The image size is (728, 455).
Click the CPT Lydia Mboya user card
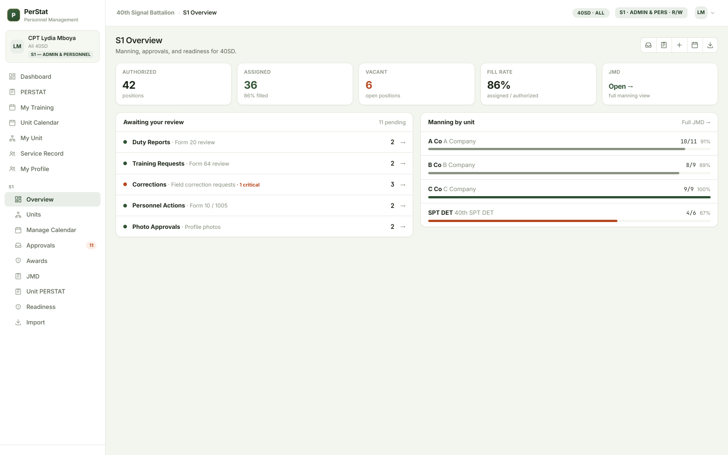[x=52, y=46]
